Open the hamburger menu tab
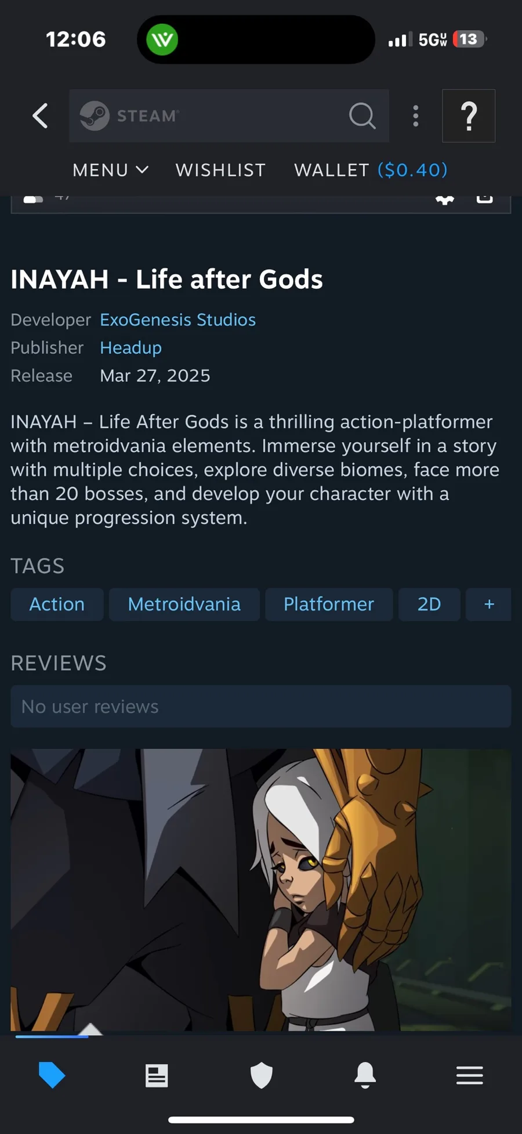The image size is (522, 1134). [470, 1075]
